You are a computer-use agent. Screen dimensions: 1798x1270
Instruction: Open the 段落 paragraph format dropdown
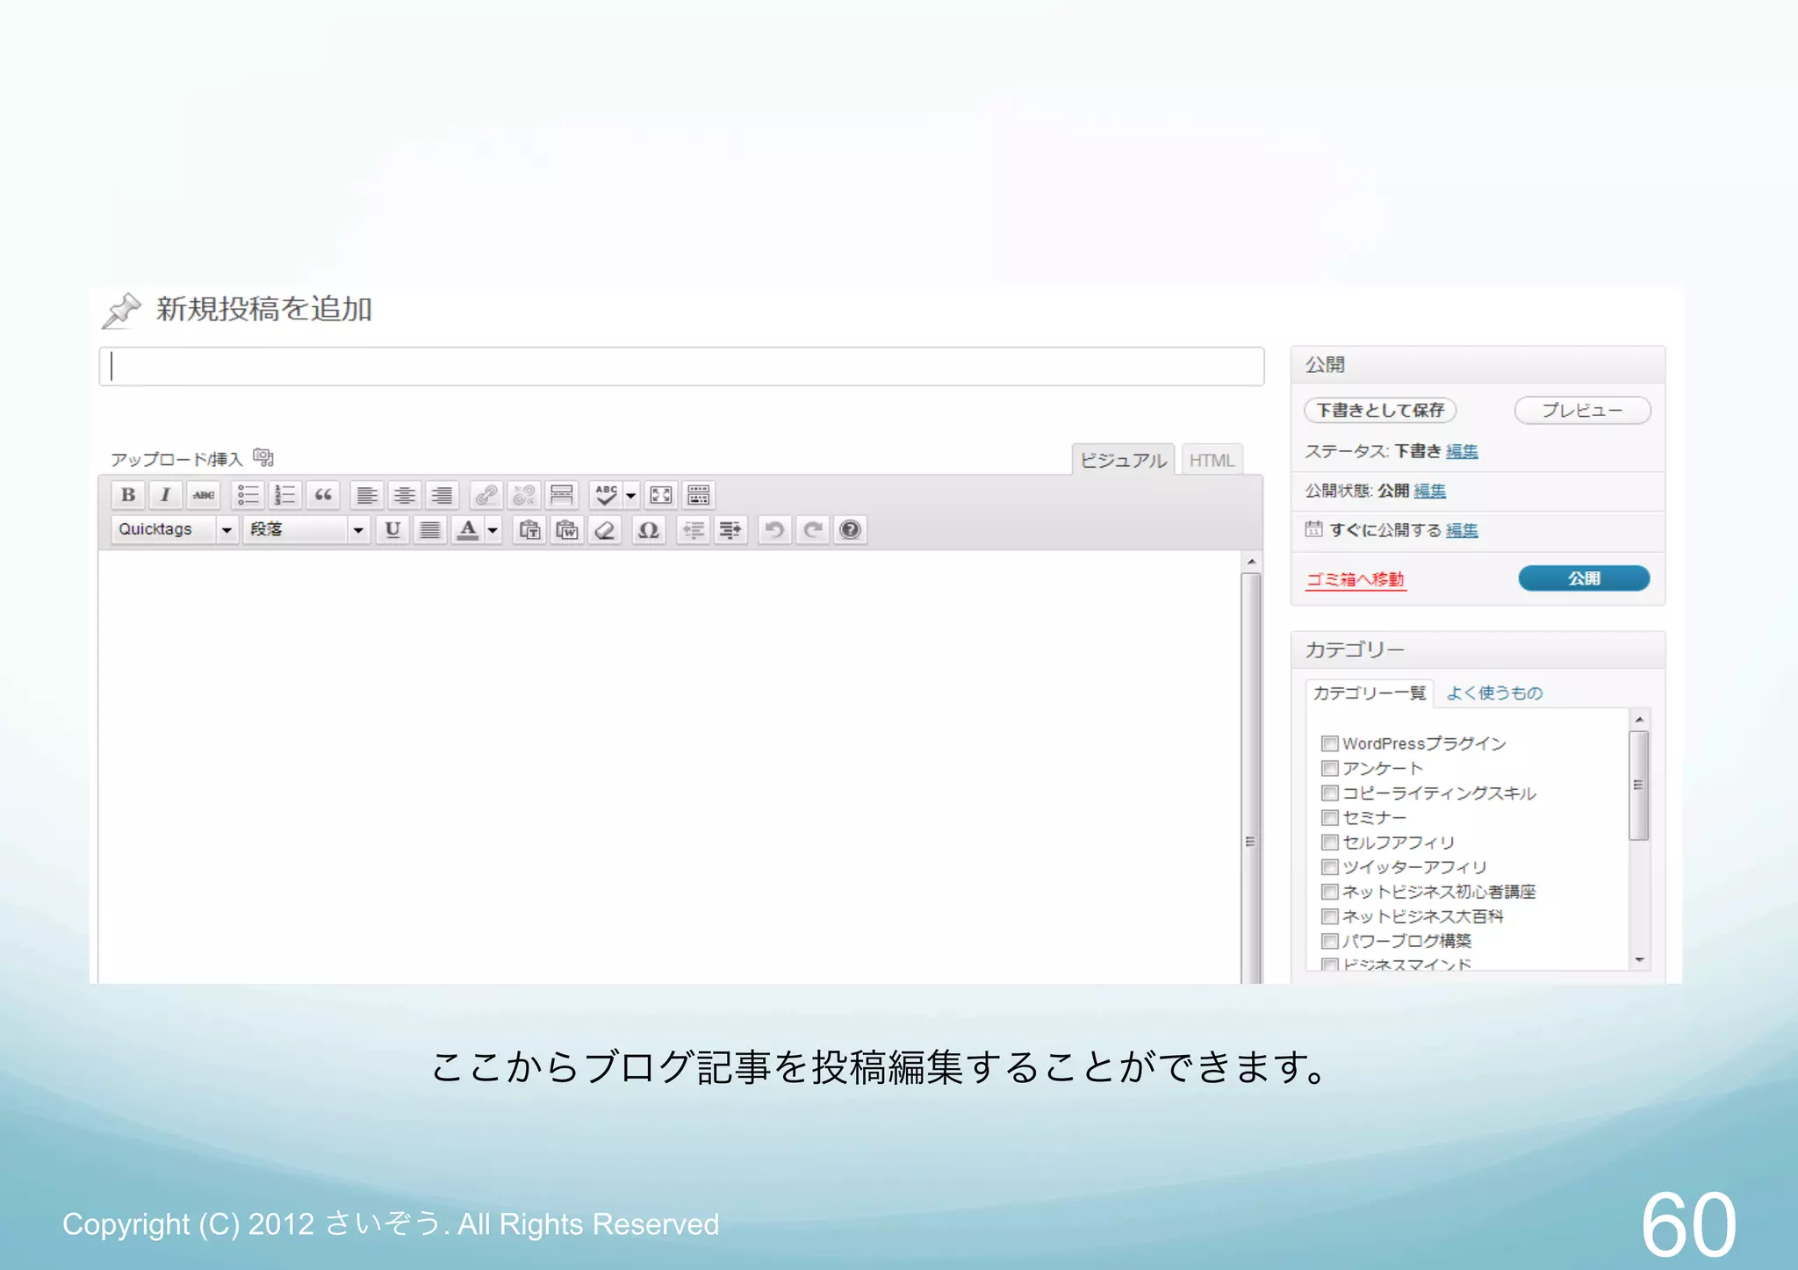click(x=306, y=529)
